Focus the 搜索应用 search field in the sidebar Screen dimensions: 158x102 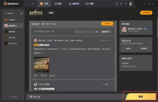[12, 13]
